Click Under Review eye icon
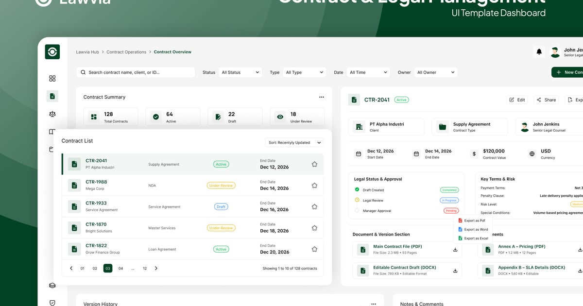The image size is (583, 306). point(280,117)
